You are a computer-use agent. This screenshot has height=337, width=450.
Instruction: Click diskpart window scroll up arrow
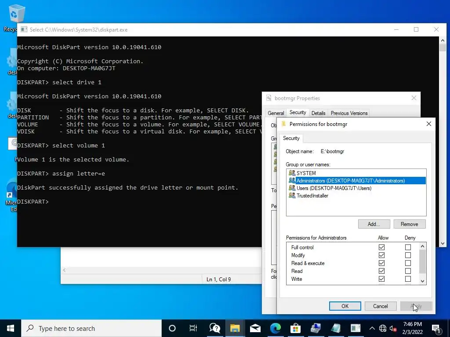tap(443, 40)
